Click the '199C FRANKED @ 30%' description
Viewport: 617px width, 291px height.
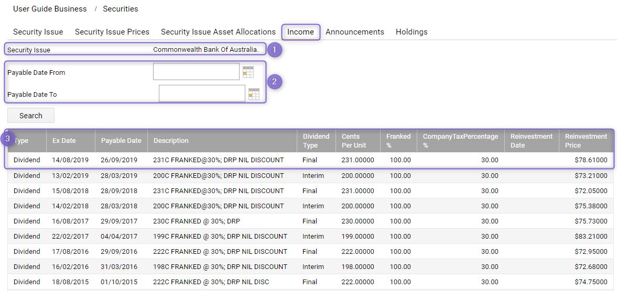220,237
